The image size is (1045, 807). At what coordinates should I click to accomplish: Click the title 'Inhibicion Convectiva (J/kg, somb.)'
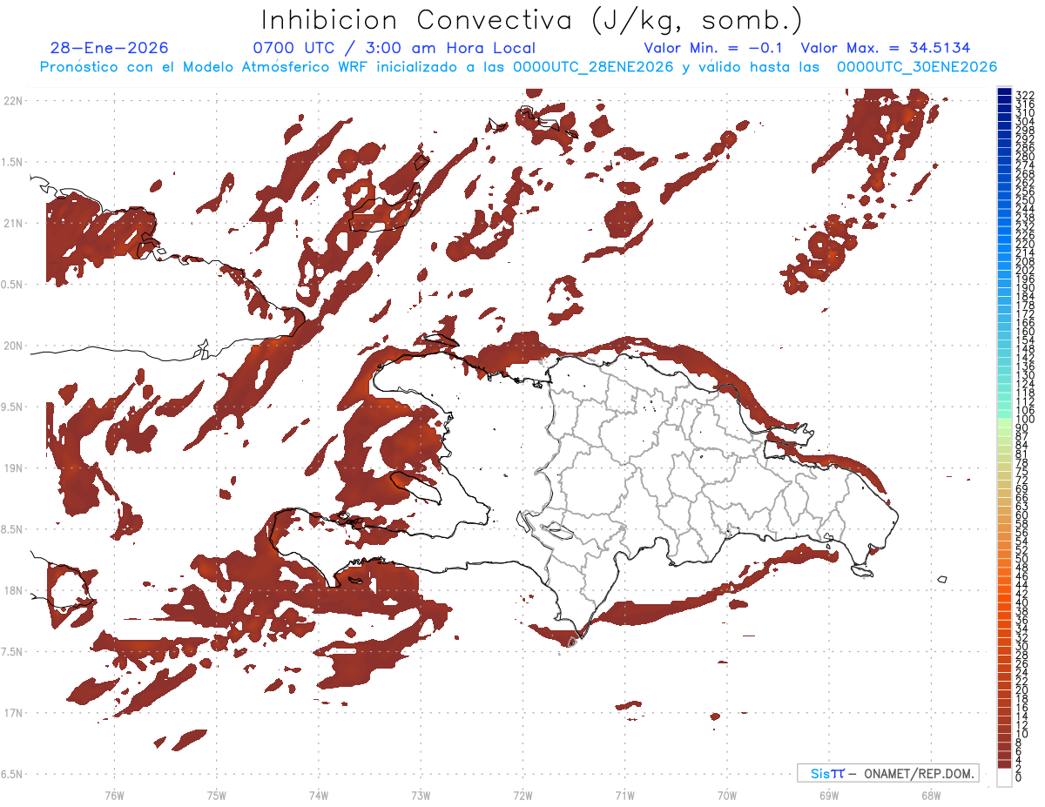pyautogui.click(x=531, y=21)
